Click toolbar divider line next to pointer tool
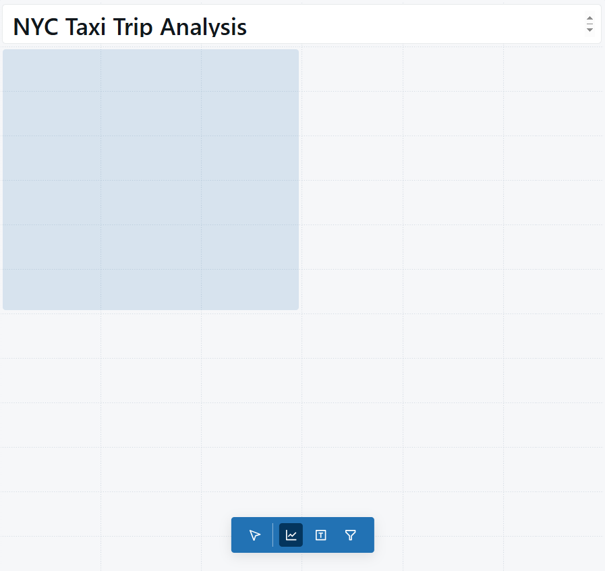The image size is (605, 571). (x=272, y=535)
